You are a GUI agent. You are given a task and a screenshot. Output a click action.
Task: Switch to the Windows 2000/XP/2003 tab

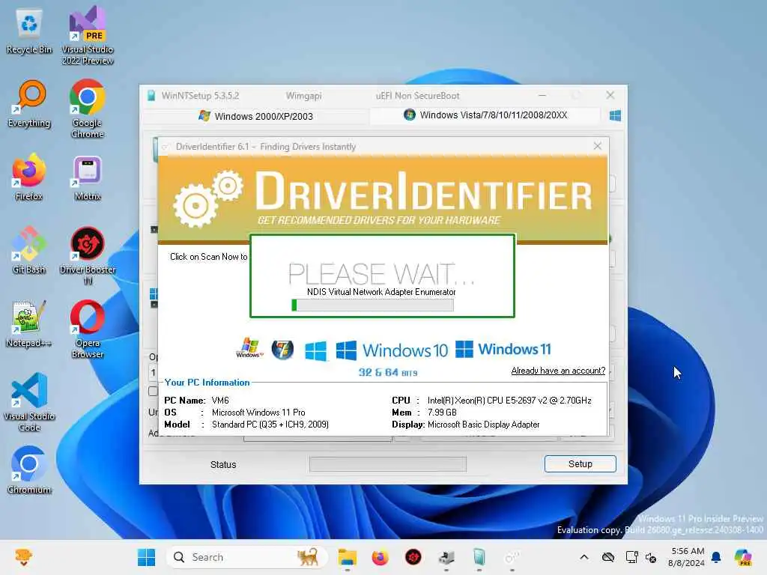(256, 116)
